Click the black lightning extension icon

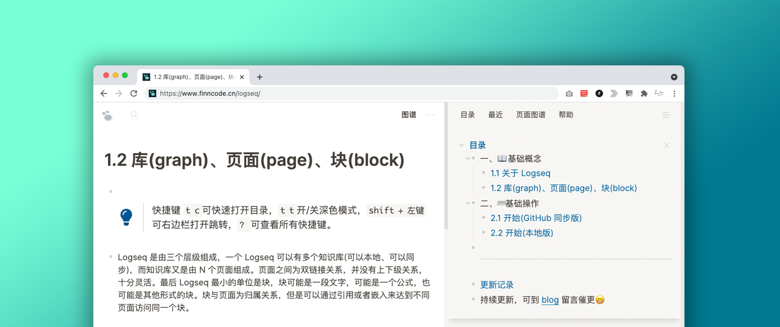click(599, 94)
